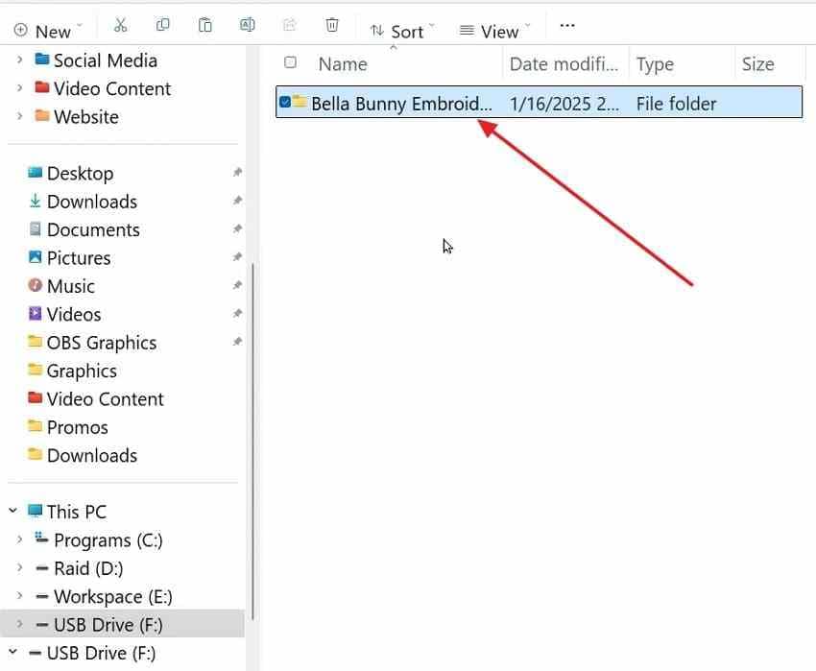816x671 pixels.
Task: Open the Website folder
Action: click(85, 116)
